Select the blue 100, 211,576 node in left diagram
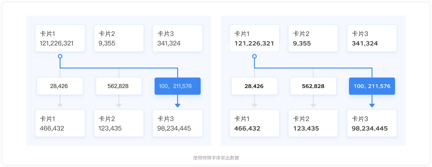 (x=178, y=86)
